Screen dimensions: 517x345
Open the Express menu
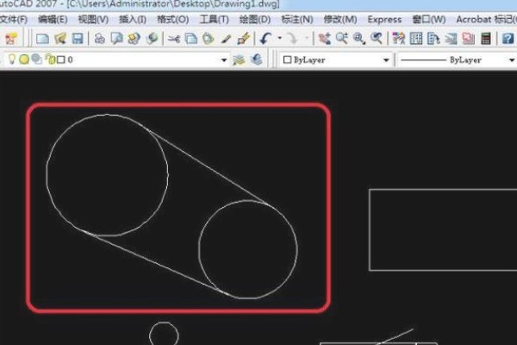384,19
